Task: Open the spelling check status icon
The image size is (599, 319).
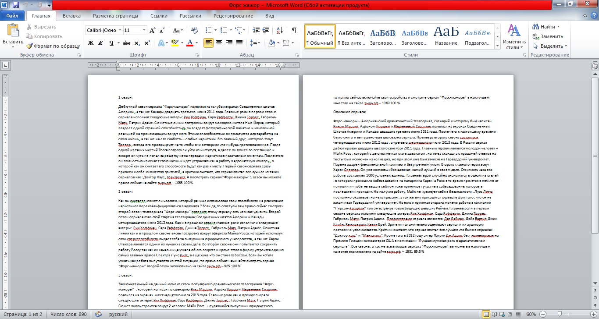Action: click(x=98, y=314)
